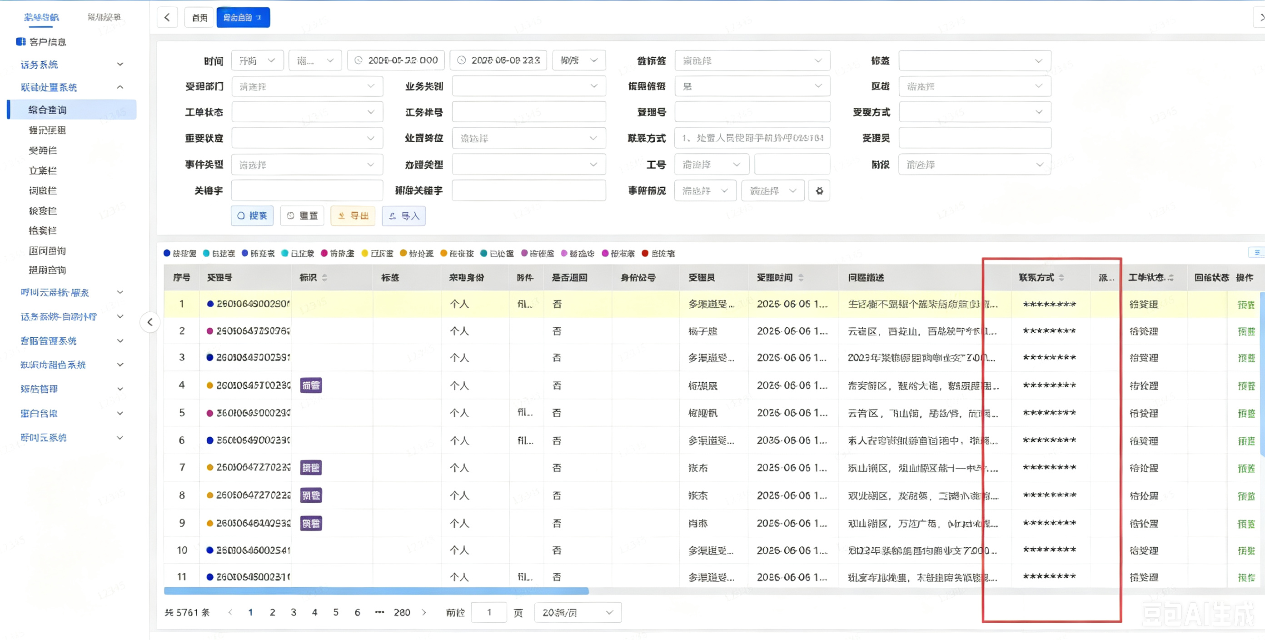Go to page 2
The image size is (1265, 640).
coord(273,612)
